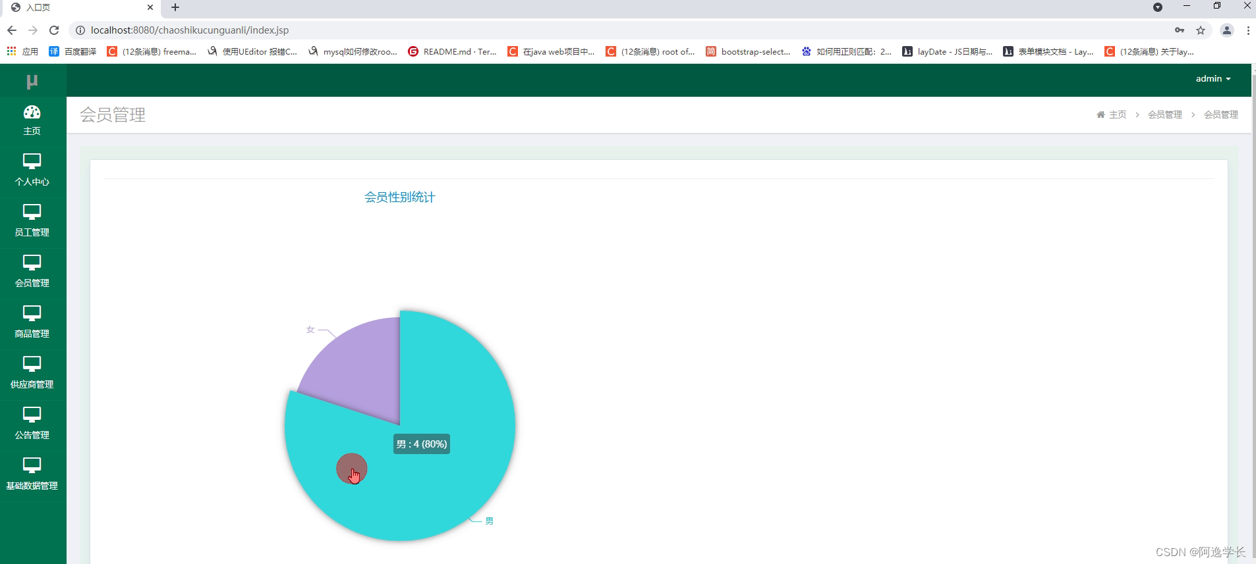Go back in browser history
The width and height of the screenshot is (1256, 564).
(12, 30)
